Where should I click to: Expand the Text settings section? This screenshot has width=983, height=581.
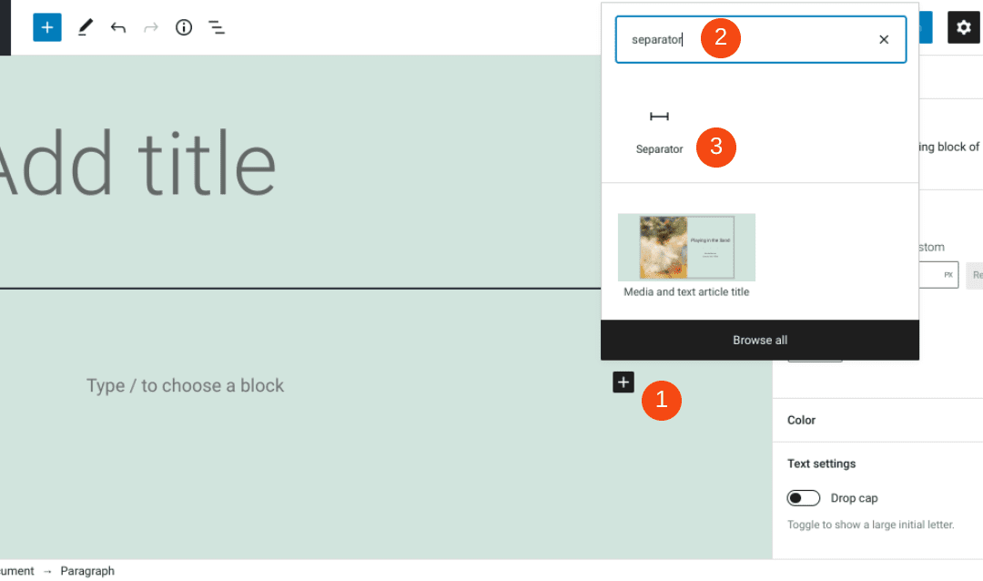pyautogui.click(x=821, y=464)
